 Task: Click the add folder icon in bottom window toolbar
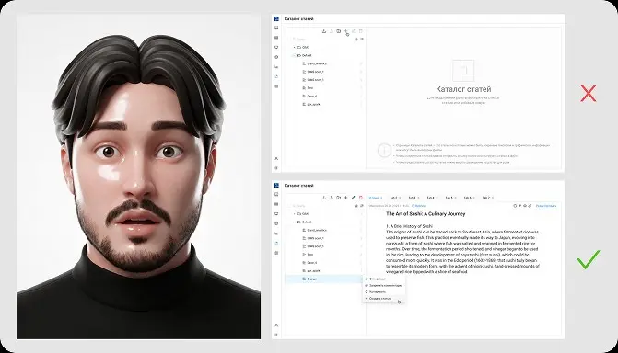[339, 198]
